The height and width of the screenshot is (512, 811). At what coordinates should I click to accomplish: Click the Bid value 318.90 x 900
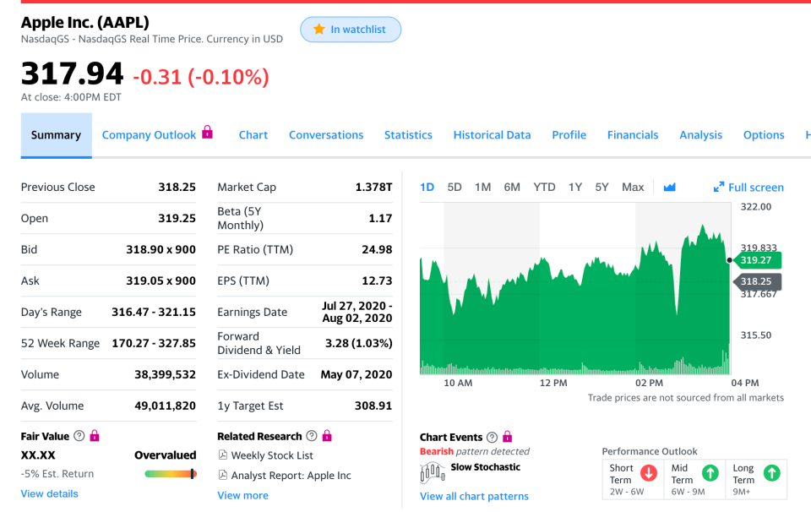pos(161,250)
